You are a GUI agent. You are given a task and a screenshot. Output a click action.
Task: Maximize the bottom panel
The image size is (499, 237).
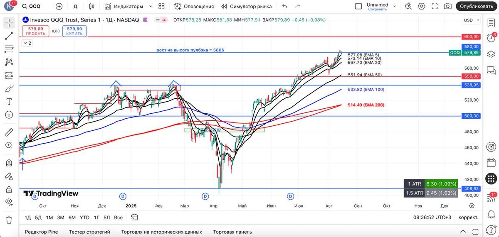point(475,232)
